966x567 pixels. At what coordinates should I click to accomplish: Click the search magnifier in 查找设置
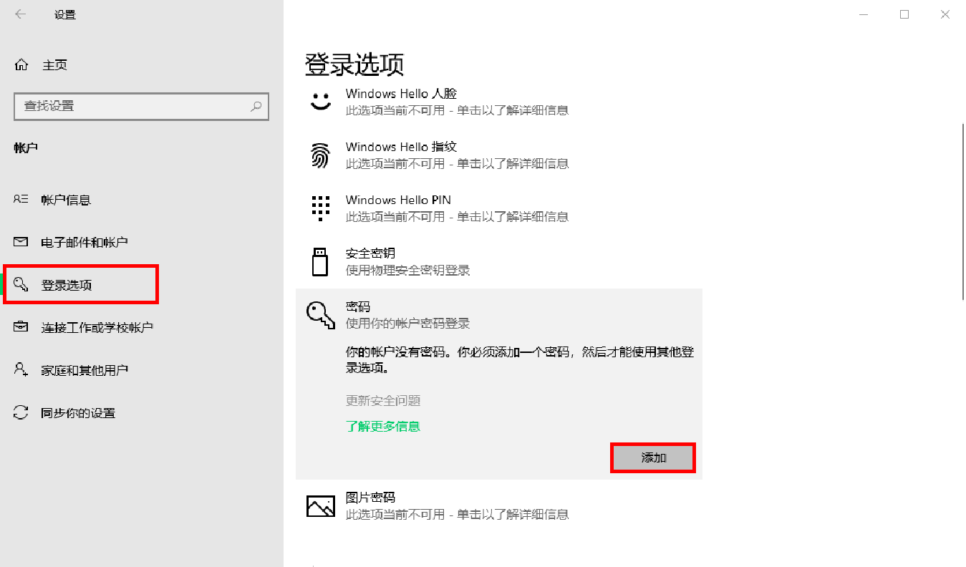[x=256, y=106]
